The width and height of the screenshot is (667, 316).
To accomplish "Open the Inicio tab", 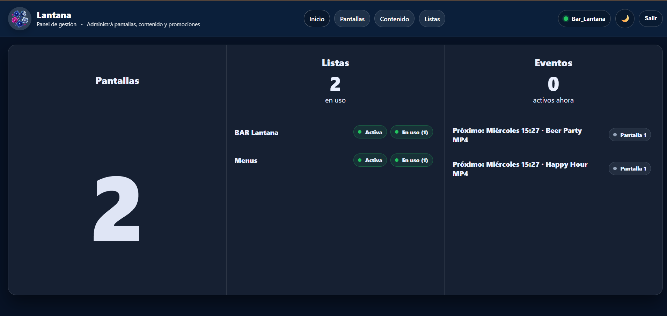I will (x=317, y=19).
